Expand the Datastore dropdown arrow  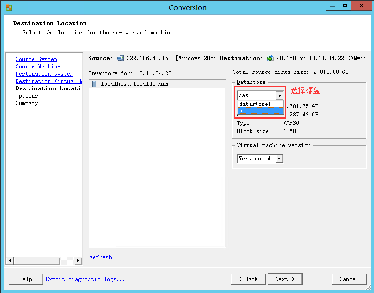click(x=279, y=95)
